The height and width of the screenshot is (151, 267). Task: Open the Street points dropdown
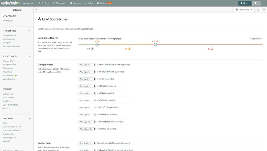click(87, 86)
